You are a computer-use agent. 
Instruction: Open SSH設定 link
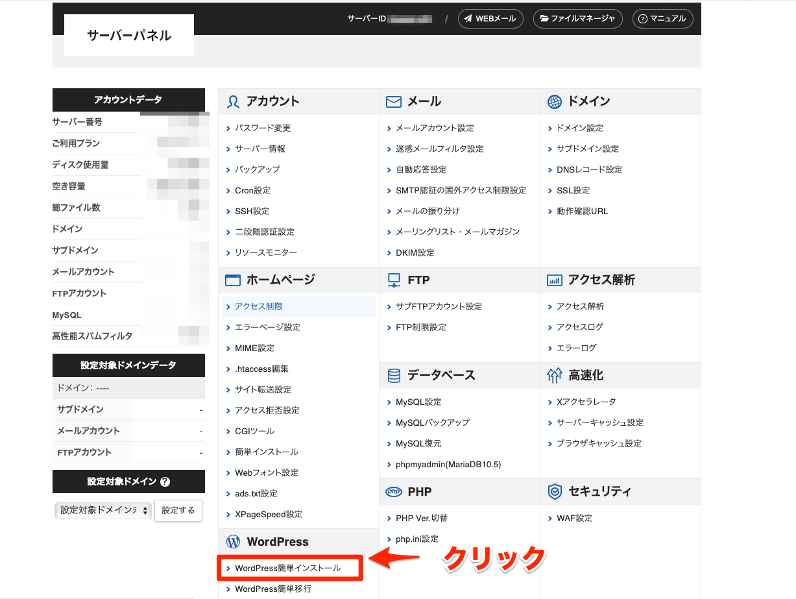tap(252, 211)
